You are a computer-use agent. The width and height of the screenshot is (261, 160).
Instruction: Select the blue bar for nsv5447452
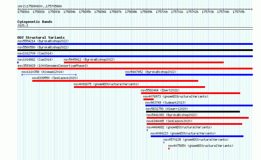(189, 75)
